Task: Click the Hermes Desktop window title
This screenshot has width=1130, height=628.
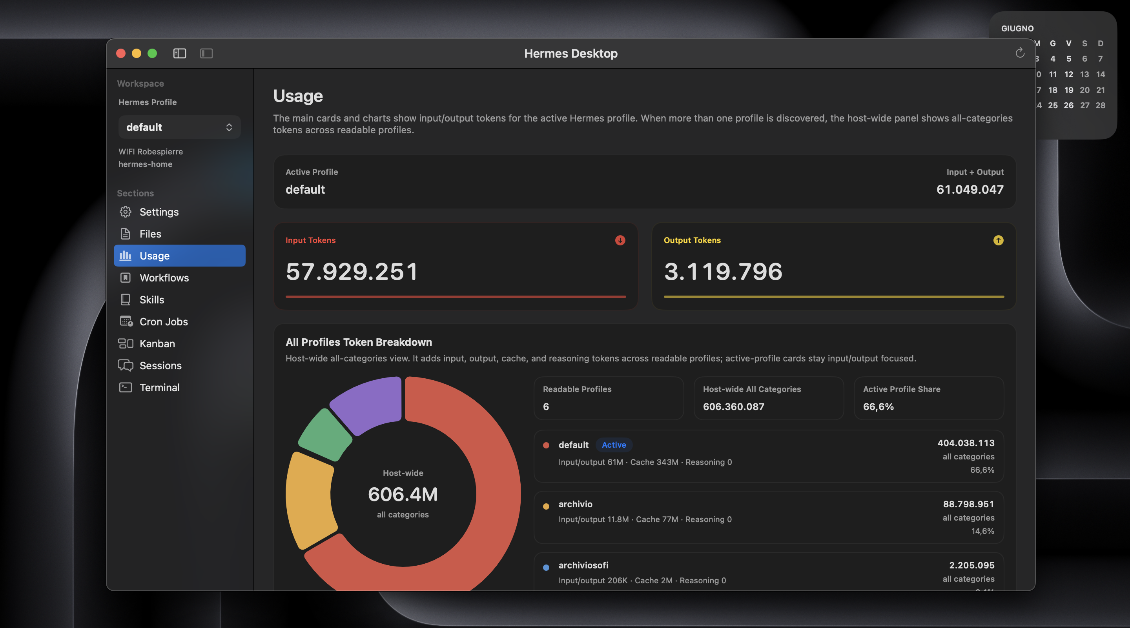Action: (571, 53)
